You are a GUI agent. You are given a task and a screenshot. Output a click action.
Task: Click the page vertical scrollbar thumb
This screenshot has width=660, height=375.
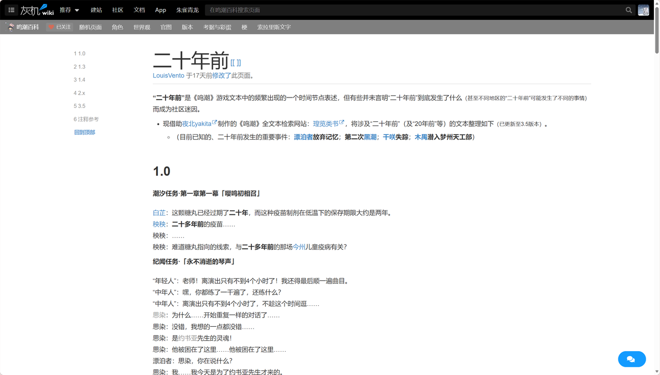pos(657,28)
